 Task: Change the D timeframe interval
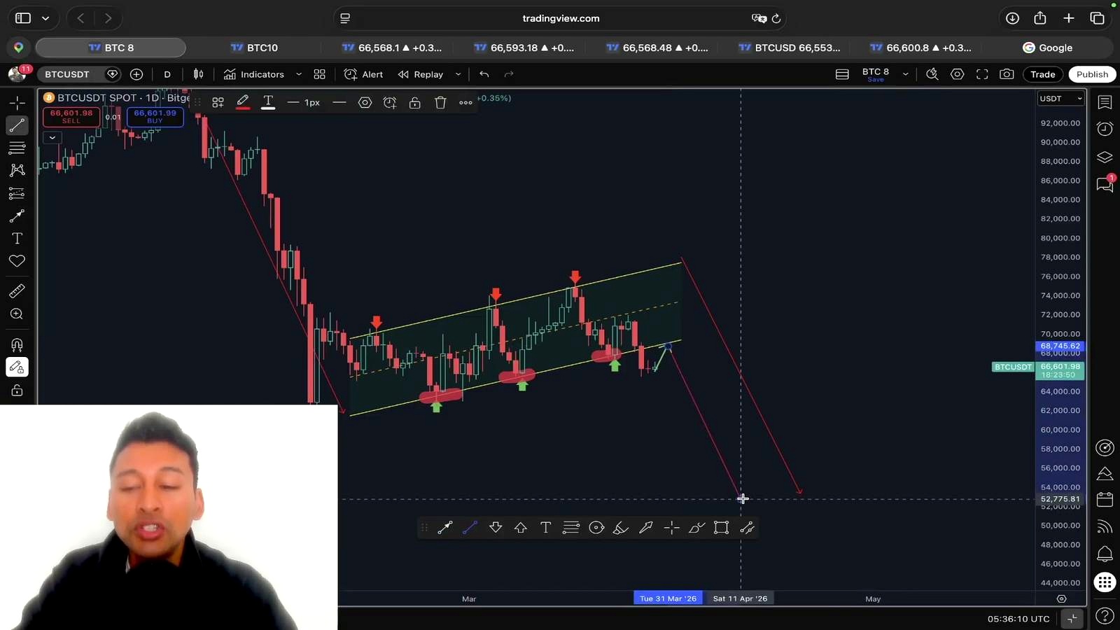pos(167,74)
